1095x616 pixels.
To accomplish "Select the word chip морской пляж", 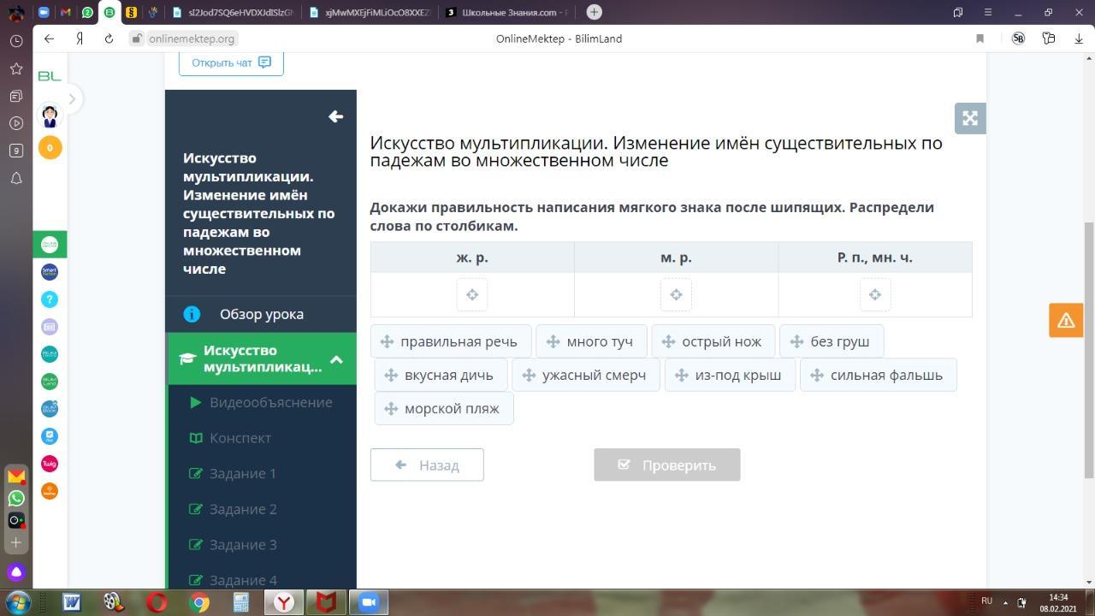I will point(444,408).
